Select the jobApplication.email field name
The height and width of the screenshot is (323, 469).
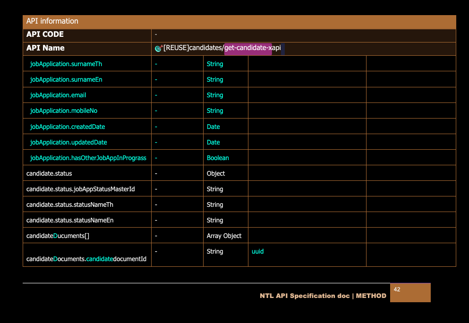click(58, 95)
